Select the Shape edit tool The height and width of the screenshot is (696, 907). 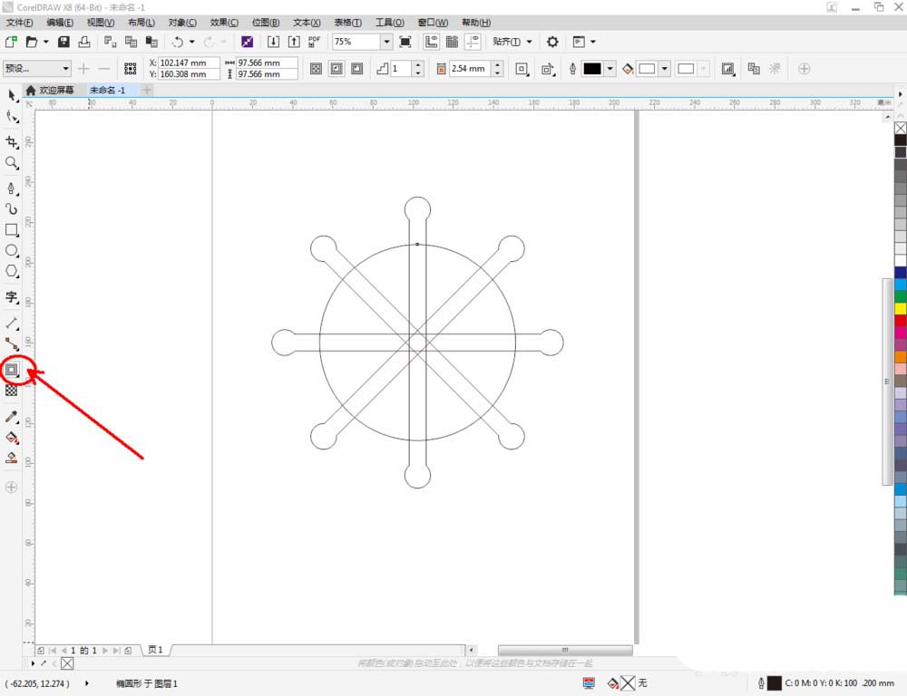click(x=12, y=117)
